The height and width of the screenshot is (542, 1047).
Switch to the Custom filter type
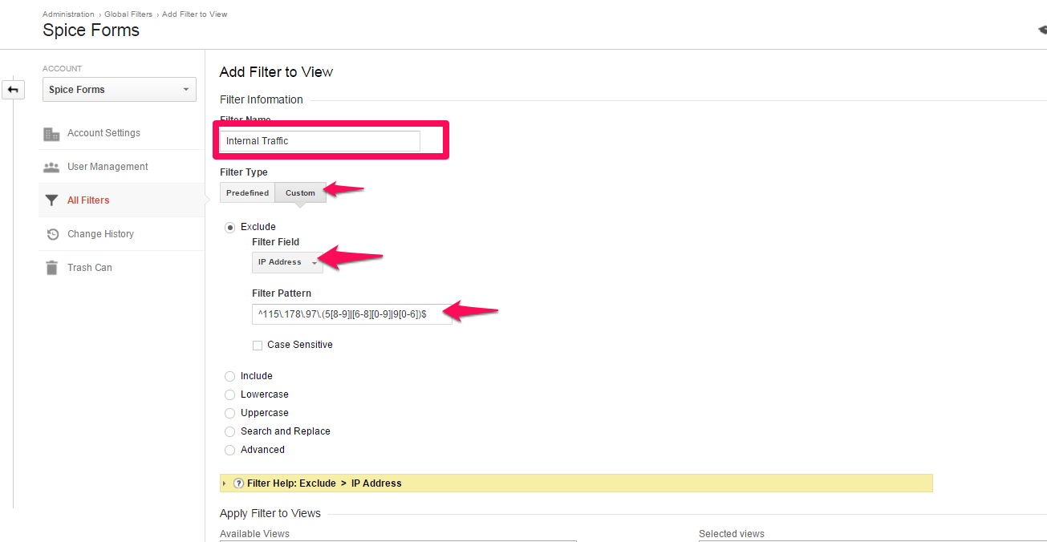[x=300, y=193]
